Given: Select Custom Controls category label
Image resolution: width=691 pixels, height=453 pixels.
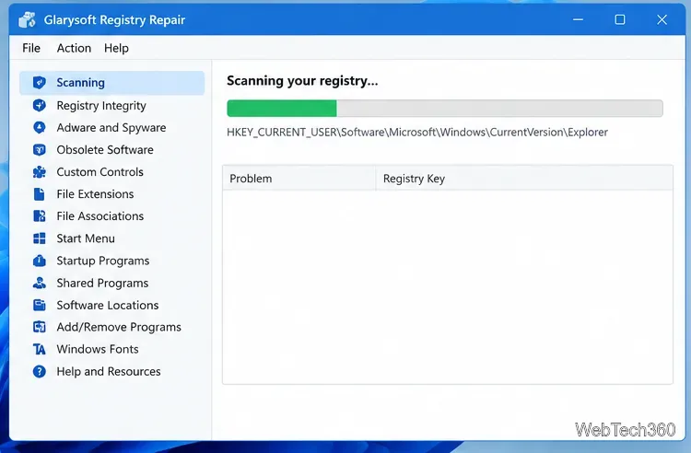Looking at the screenshot, I should [x=100, y=171].
